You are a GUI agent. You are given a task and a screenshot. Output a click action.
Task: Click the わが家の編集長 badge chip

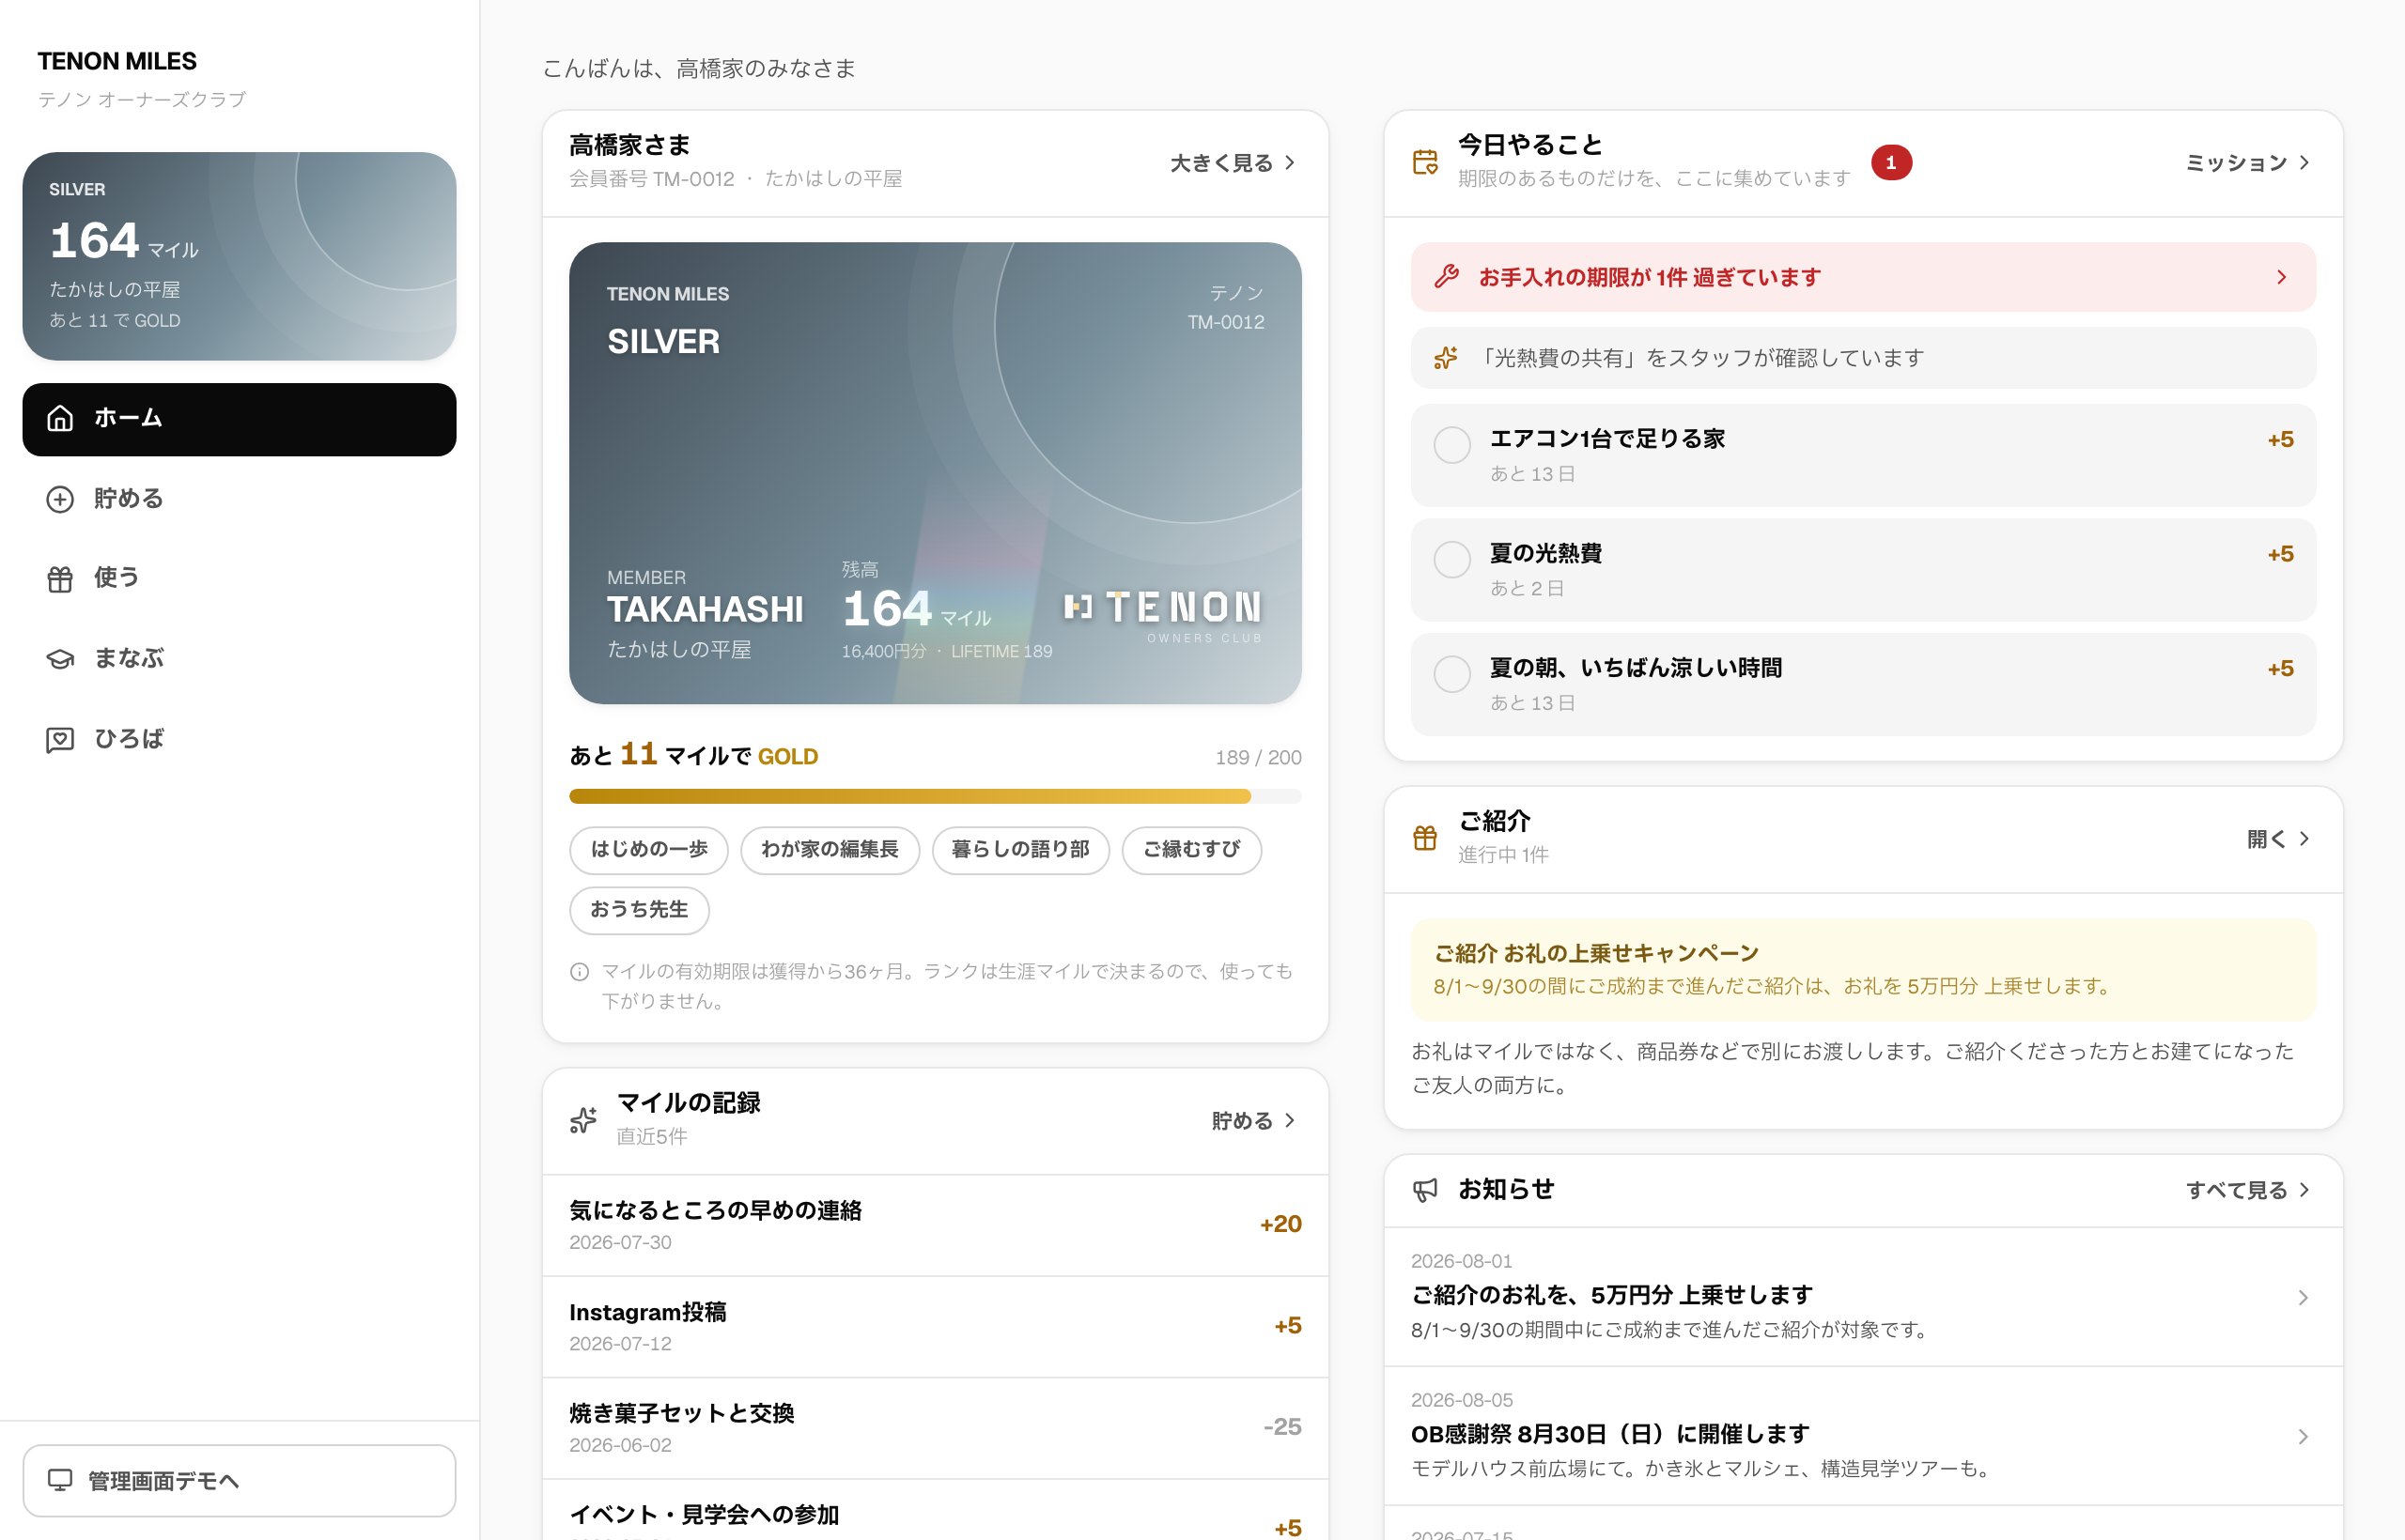(x=830, y=850)
